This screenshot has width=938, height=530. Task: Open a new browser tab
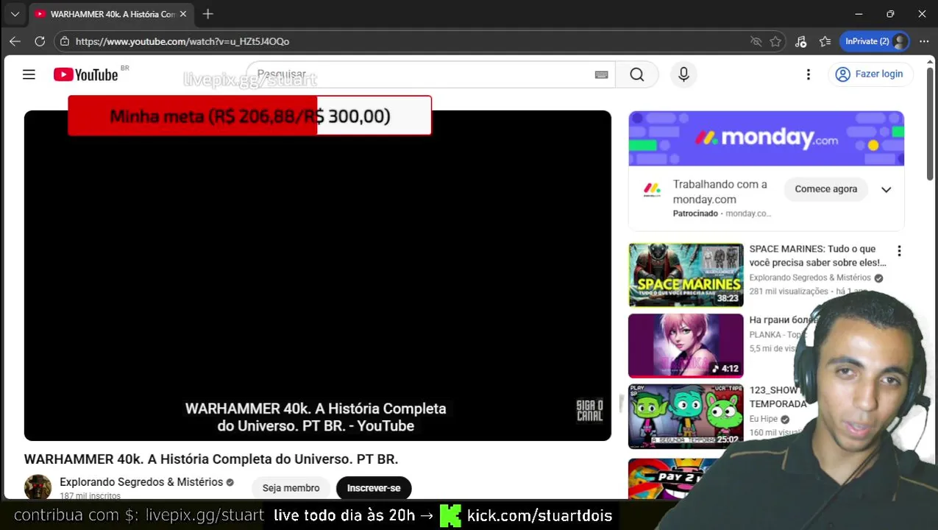coord(208,14)
